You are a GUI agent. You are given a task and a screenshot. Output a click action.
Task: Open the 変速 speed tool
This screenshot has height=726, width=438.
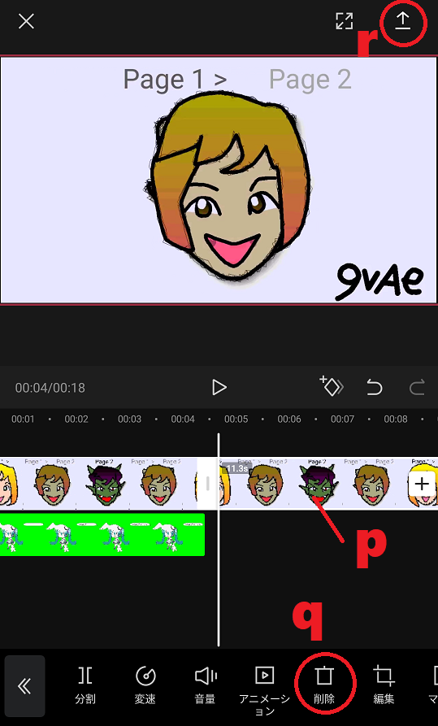point(145,685)
